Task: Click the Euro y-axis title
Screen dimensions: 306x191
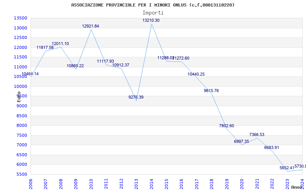Action: pyautogui.click(x=19, y=97)
